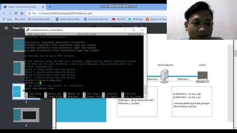Click the PuTTY icon in terminal title bar
Viewport: 237px width, 133px height.
(27, 30)
